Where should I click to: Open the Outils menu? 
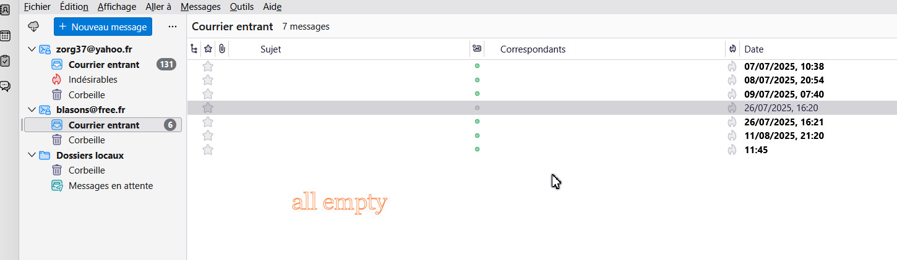(241, 7)
